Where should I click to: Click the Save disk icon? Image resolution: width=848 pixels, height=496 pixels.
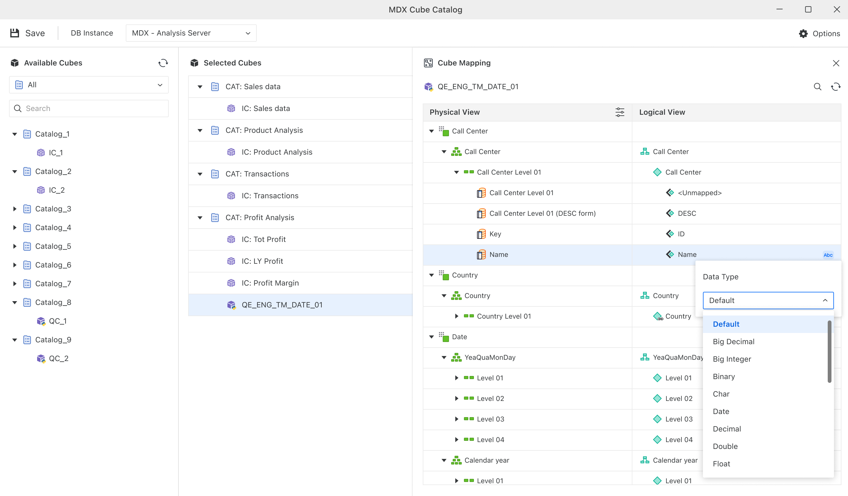(14, 33)
